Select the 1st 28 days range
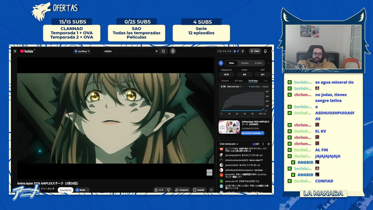This screenshot has width=373, height=210. (253, 81)
